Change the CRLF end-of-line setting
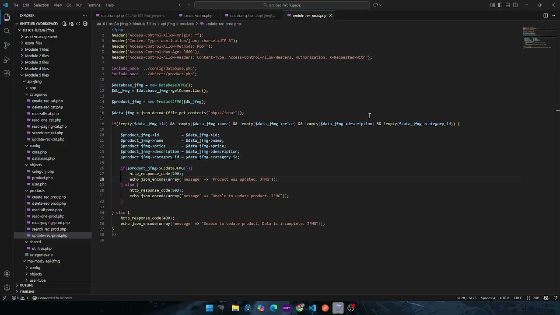The width and height of the screenshot is (560, 315). coord(518,298)
